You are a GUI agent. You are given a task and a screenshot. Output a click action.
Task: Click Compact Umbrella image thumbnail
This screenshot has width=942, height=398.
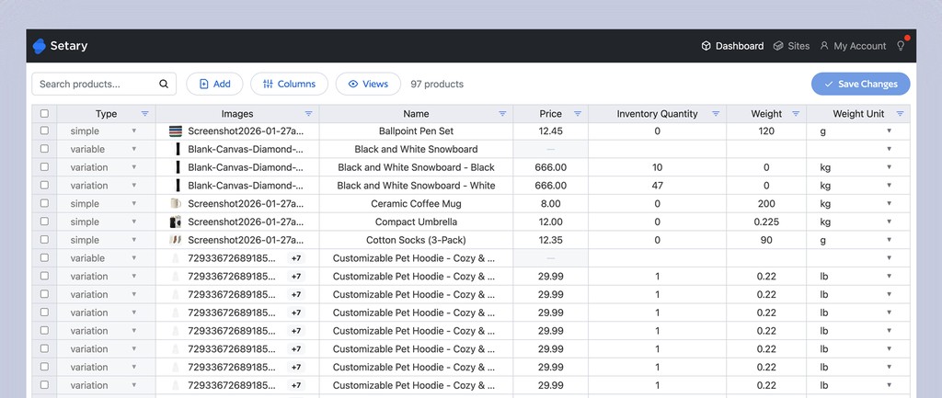coord(176,222)
